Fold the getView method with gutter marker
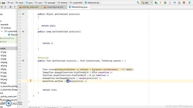The width and height of the screenshot is (193, 108). point(27,61)
